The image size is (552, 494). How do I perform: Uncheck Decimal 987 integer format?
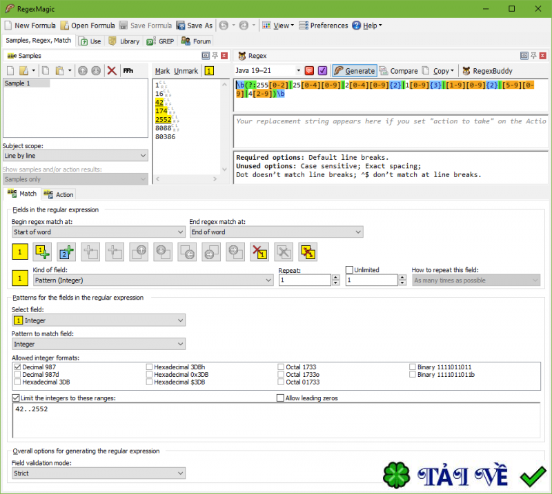[x=18, y=367]
